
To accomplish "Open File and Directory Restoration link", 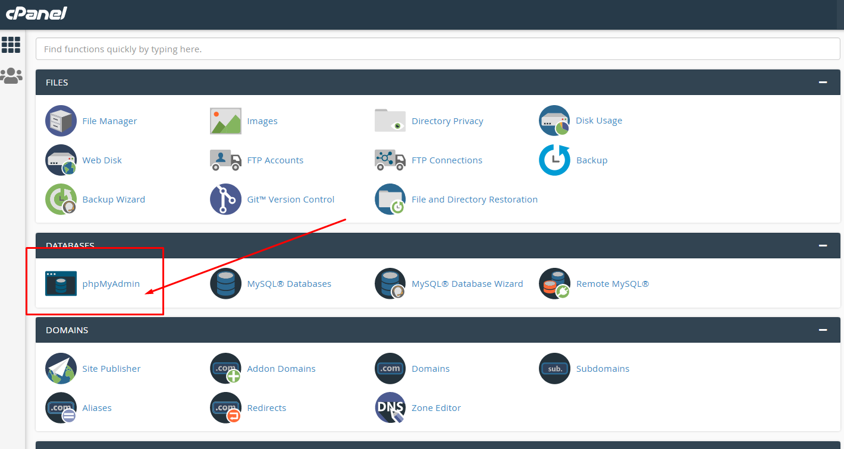I will (475, 200).
